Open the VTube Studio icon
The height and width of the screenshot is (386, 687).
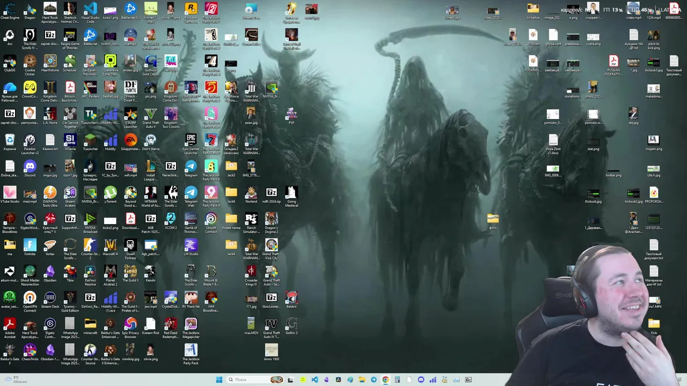[x=10, y=195]
